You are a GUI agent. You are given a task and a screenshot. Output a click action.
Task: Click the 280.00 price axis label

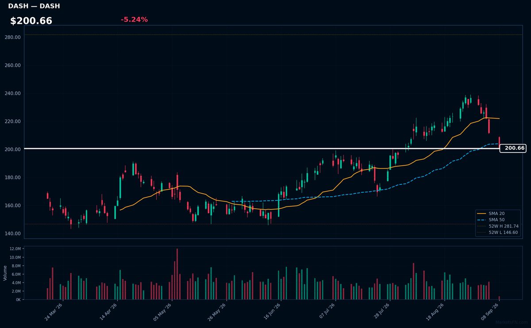coord(13,37)
